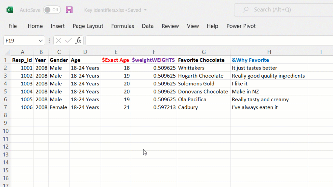Click the red $Exact Age header cell
Screen dimensions: 333x187
pyautogui.click(x=116, y=60)
